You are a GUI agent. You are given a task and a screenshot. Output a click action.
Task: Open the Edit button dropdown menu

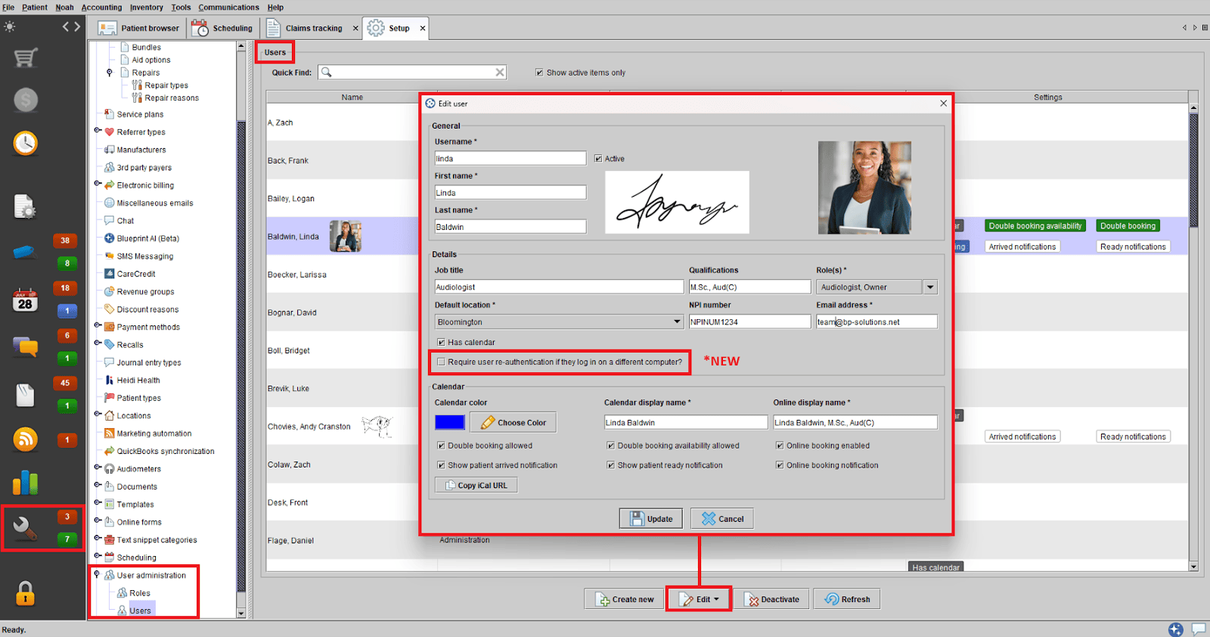[x=699, y=599]
